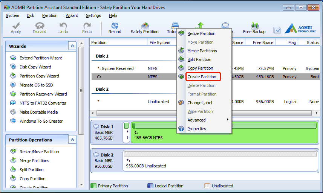Launch the Partition Copy Wizard
Image resolution: width=323 pixels, height=193 pixels.
tap(39, 76)
